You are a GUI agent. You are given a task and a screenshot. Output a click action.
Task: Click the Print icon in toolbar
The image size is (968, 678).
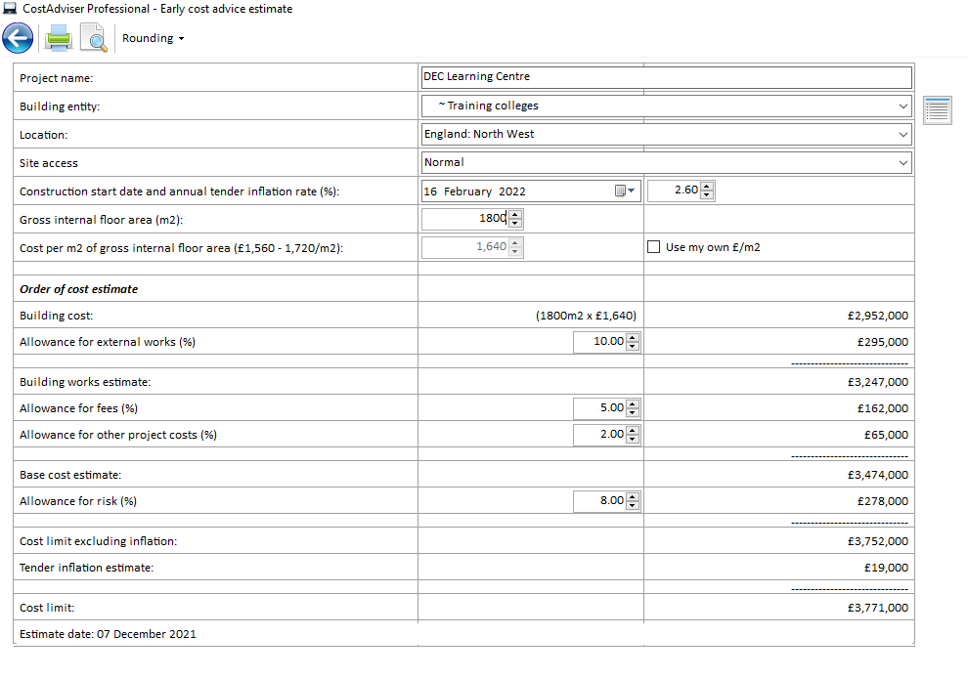pos(59,38)
